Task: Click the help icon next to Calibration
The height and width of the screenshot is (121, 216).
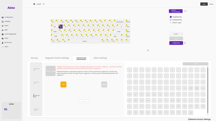Action: click(185, 43)
